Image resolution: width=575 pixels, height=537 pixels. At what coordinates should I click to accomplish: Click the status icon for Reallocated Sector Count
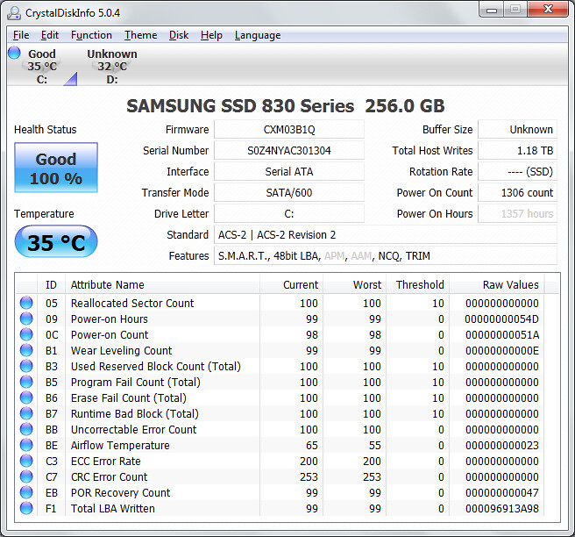(x=26, y=304)
